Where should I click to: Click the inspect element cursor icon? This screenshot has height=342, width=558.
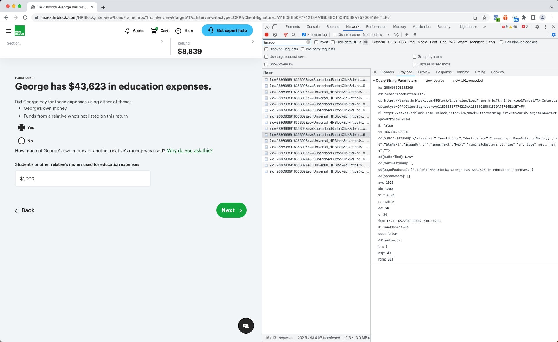click(266, 27)
